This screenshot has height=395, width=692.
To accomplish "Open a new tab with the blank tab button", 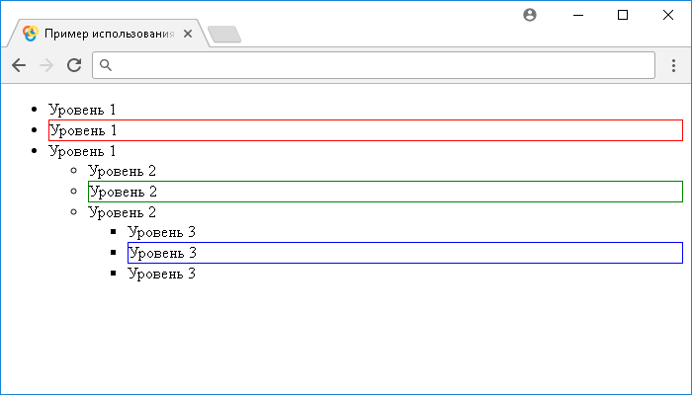I will pyautogui.click(x=225, y=35).
